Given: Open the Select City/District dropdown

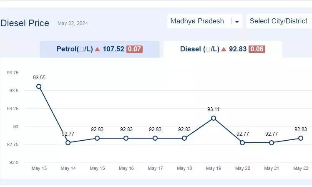Looking at the screenshot, I should [x=279, y=21].
